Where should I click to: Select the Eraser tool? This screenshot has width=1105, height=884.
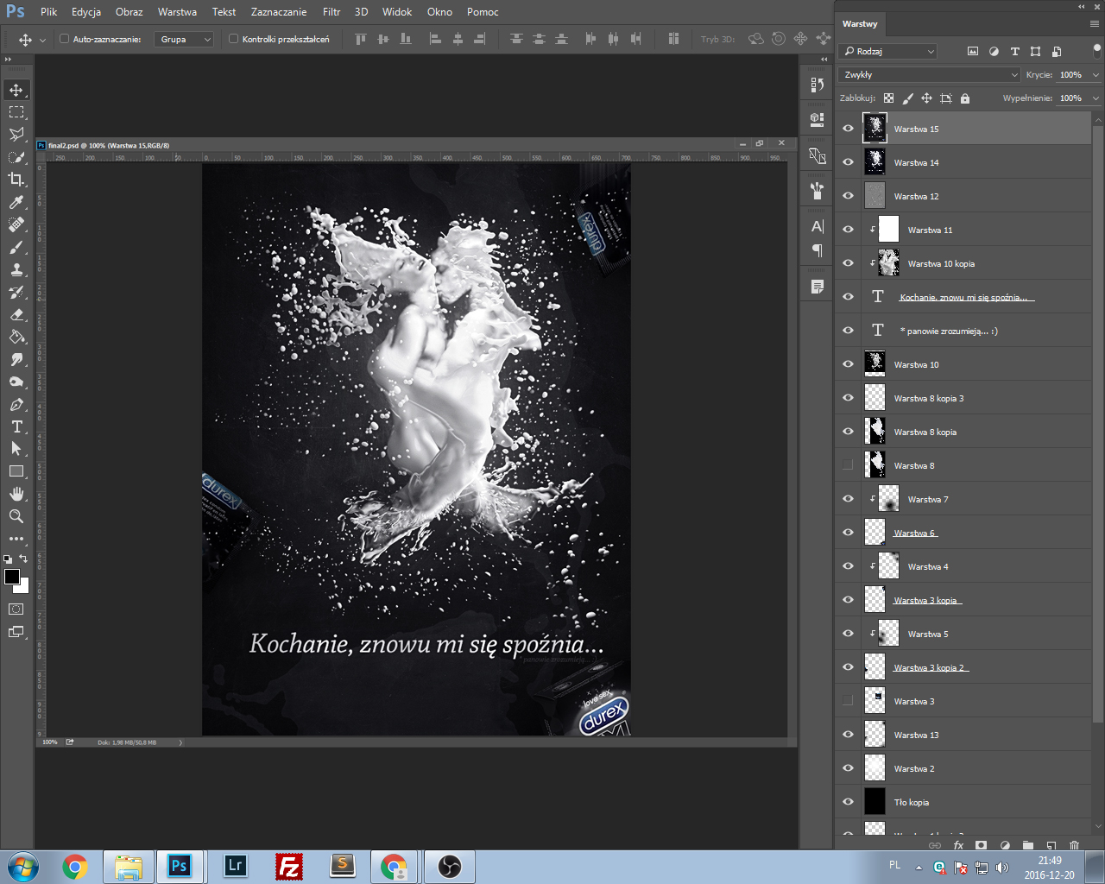point(16,314)
